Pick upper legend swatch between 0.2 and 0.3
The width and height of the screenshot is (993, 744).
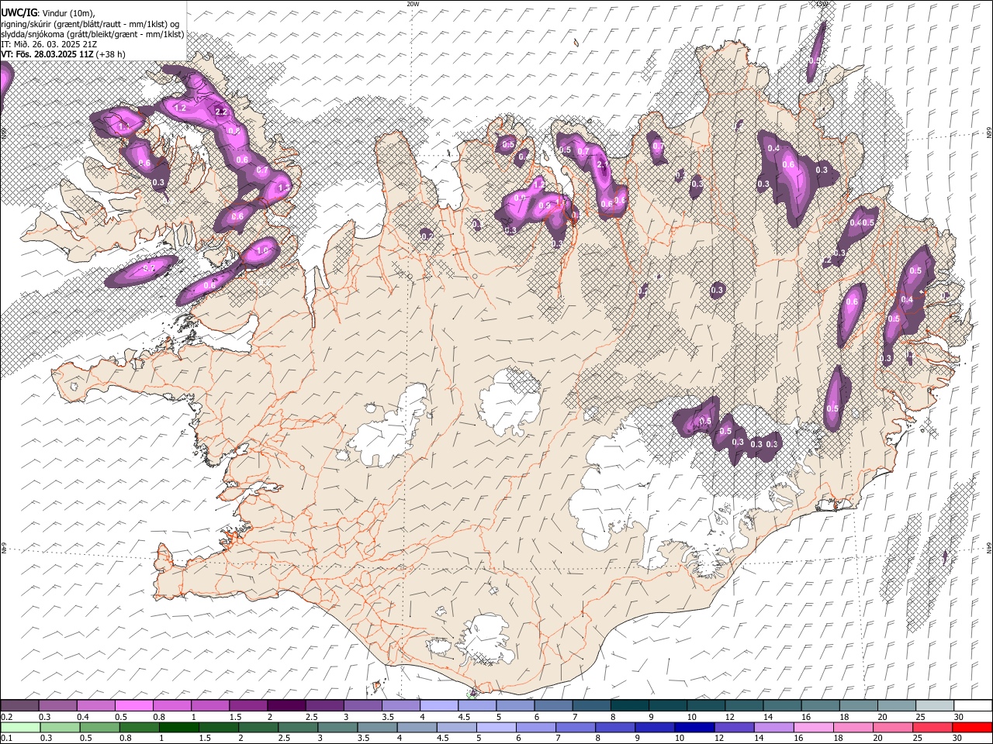[x=19, y=705]
